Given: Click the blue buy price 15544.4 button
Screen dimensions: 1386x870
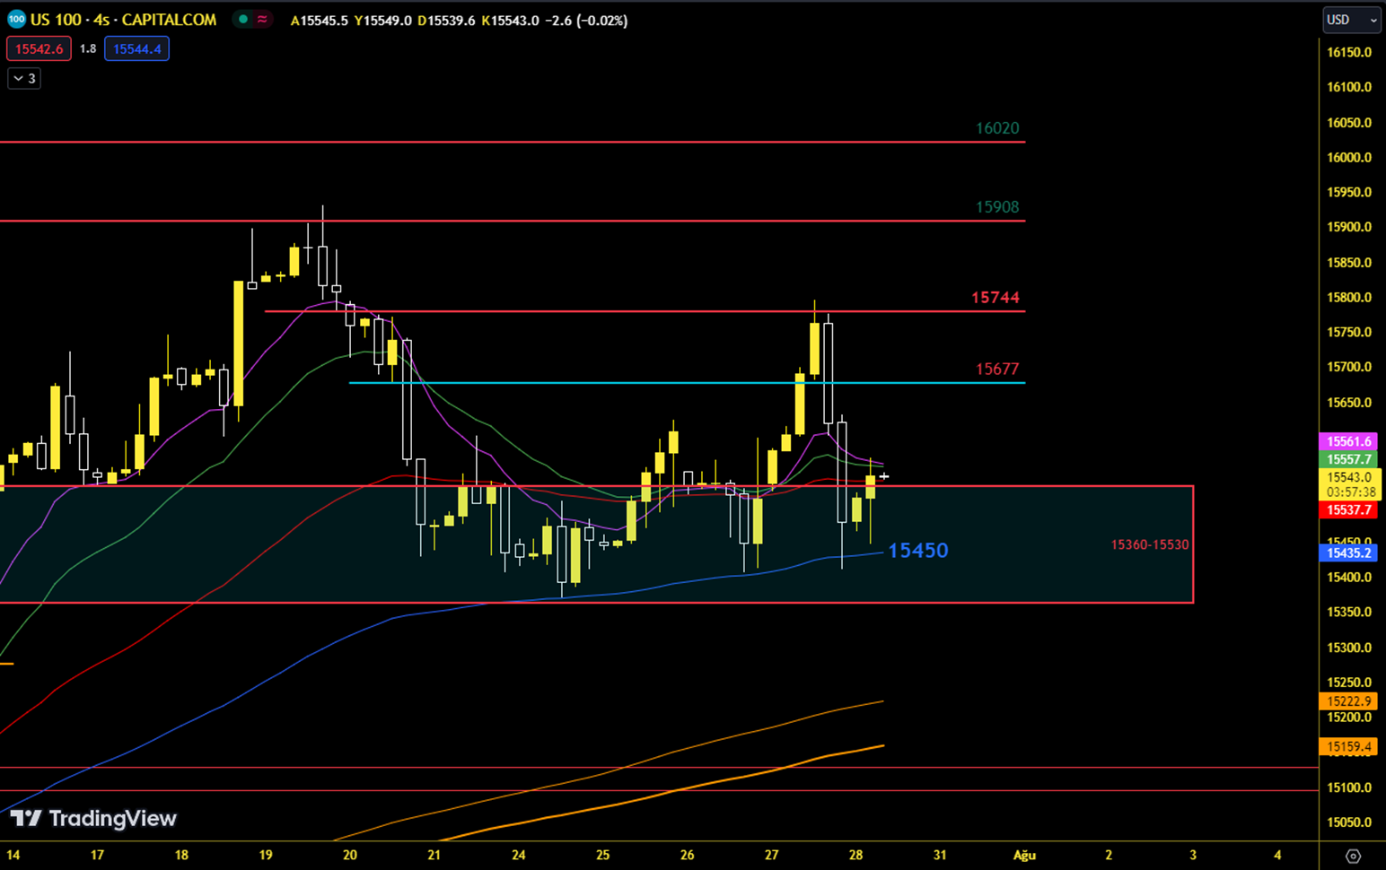Looking at the screenshot, I should (136, 48).
